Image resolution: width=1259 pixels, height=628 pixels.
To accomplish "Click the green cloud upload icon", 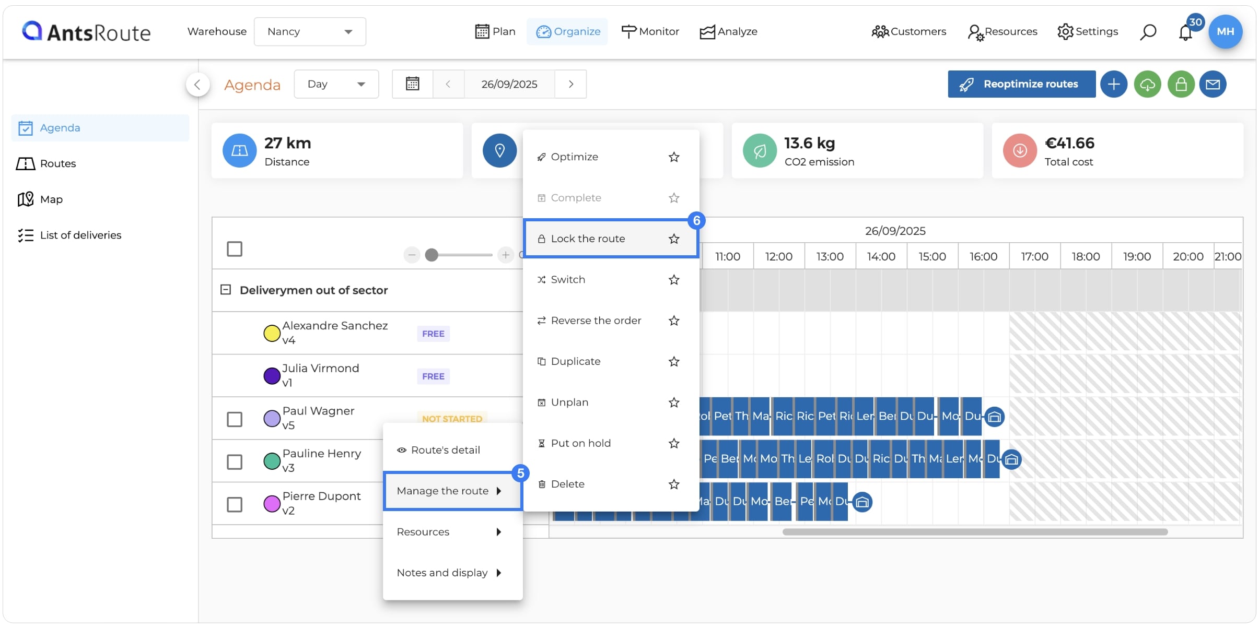I will click(1147, 84).
